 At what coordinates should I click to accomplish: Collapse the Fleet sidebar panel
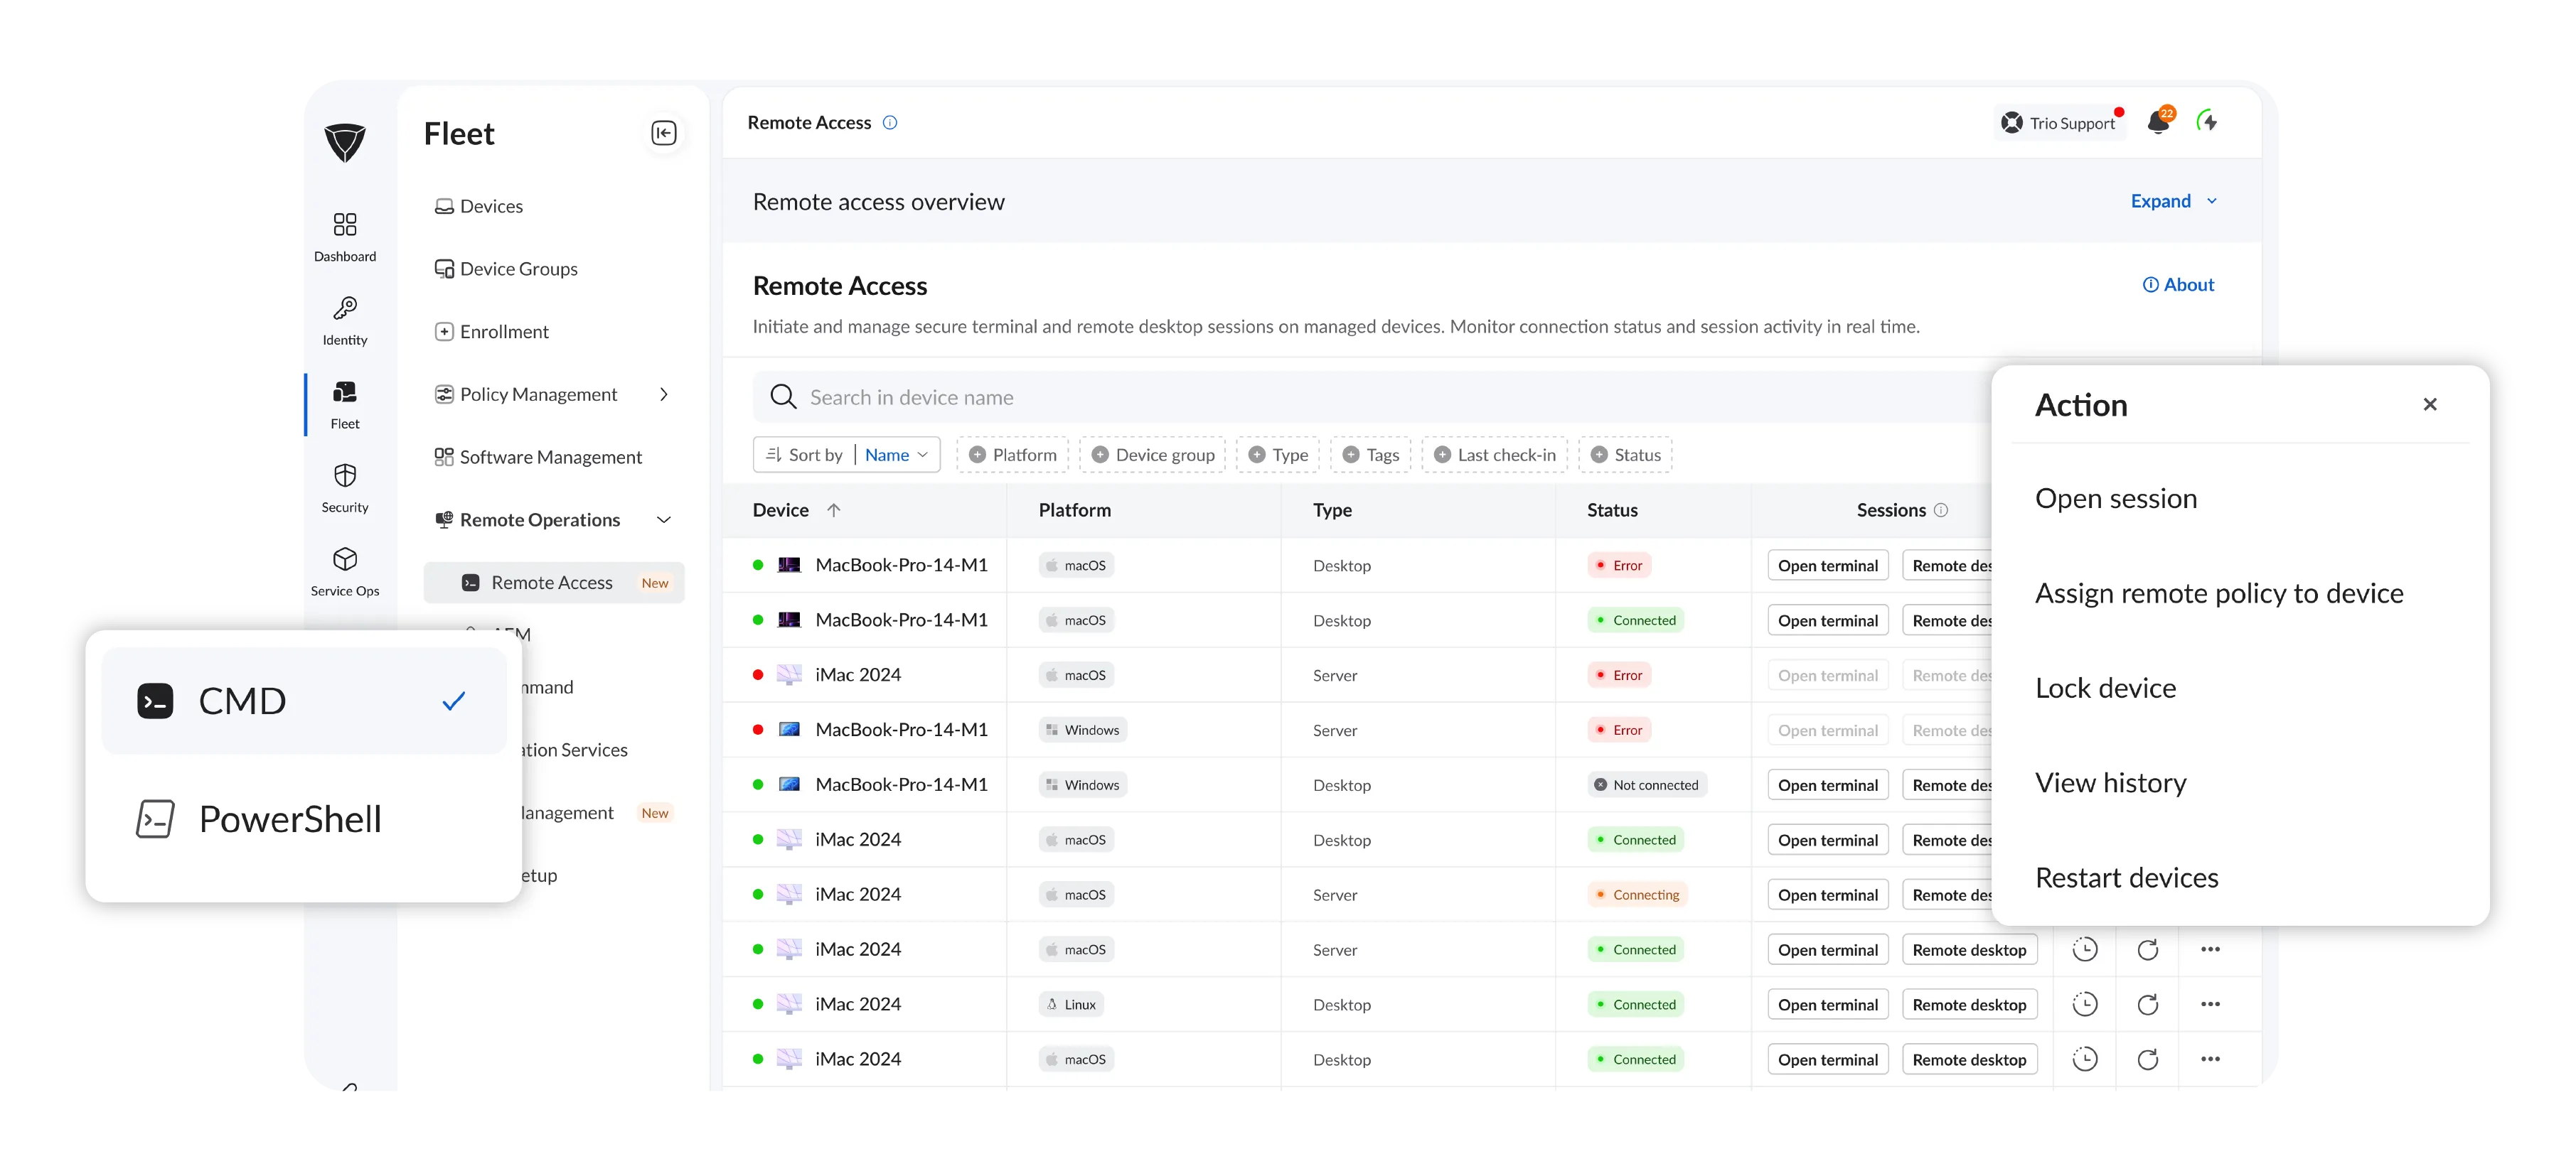[664, 133]
